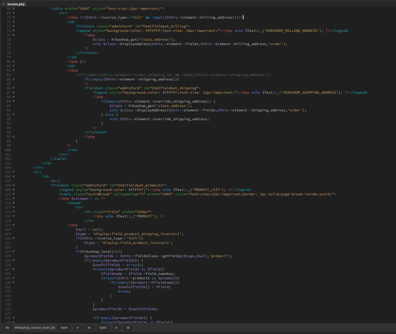396x334 pixels.
Task: Collapse the fold arrow on line 70
Action: tap(14, 17)
